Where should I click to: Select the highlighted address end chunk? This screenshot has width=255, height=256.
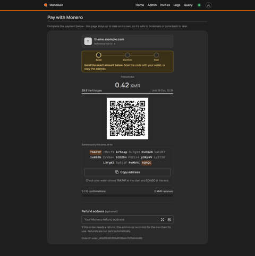click(x=147, y=163)
